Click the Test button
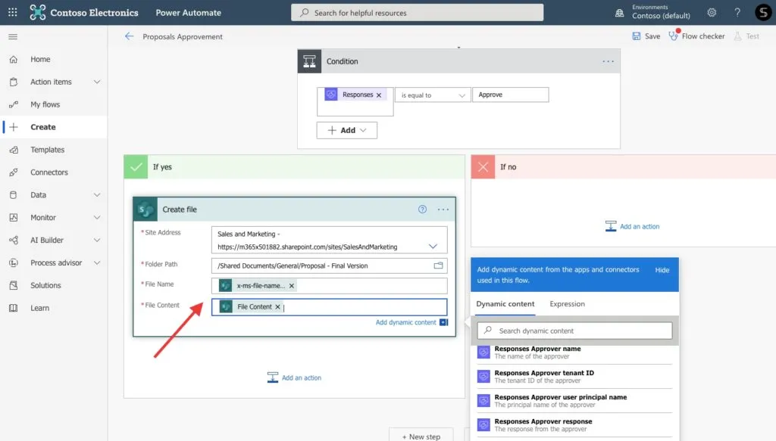Screen dimensions: 776x441 point(746,36)
